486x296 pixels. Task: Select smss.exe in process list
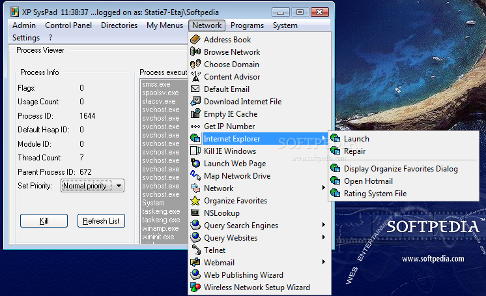coord(156,84)
